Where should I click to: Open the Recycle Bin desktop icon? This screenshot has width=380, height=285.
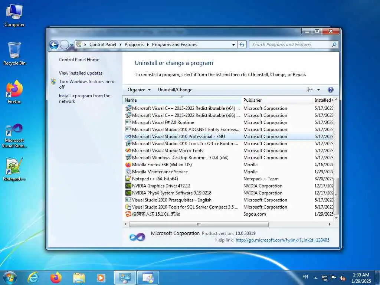tap(14, 54)
